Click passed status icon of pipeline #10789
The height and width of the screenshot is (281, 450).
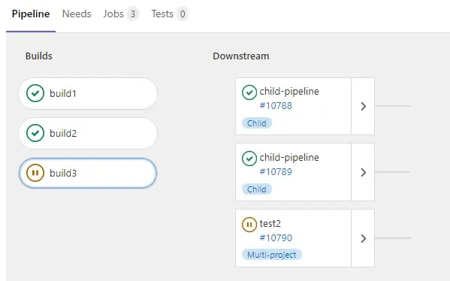249,159
